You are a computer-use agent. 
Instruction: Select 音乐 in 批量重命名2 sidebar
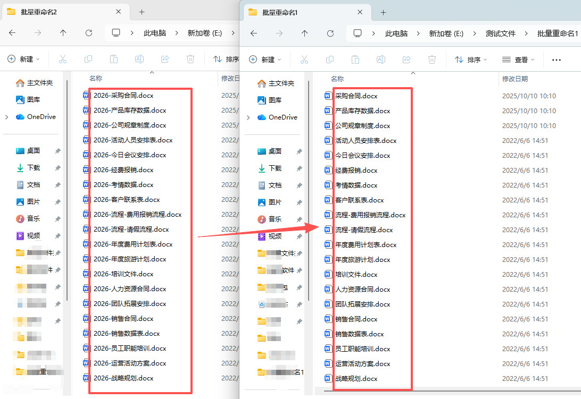pyautogui.click(x=28, y=219)
